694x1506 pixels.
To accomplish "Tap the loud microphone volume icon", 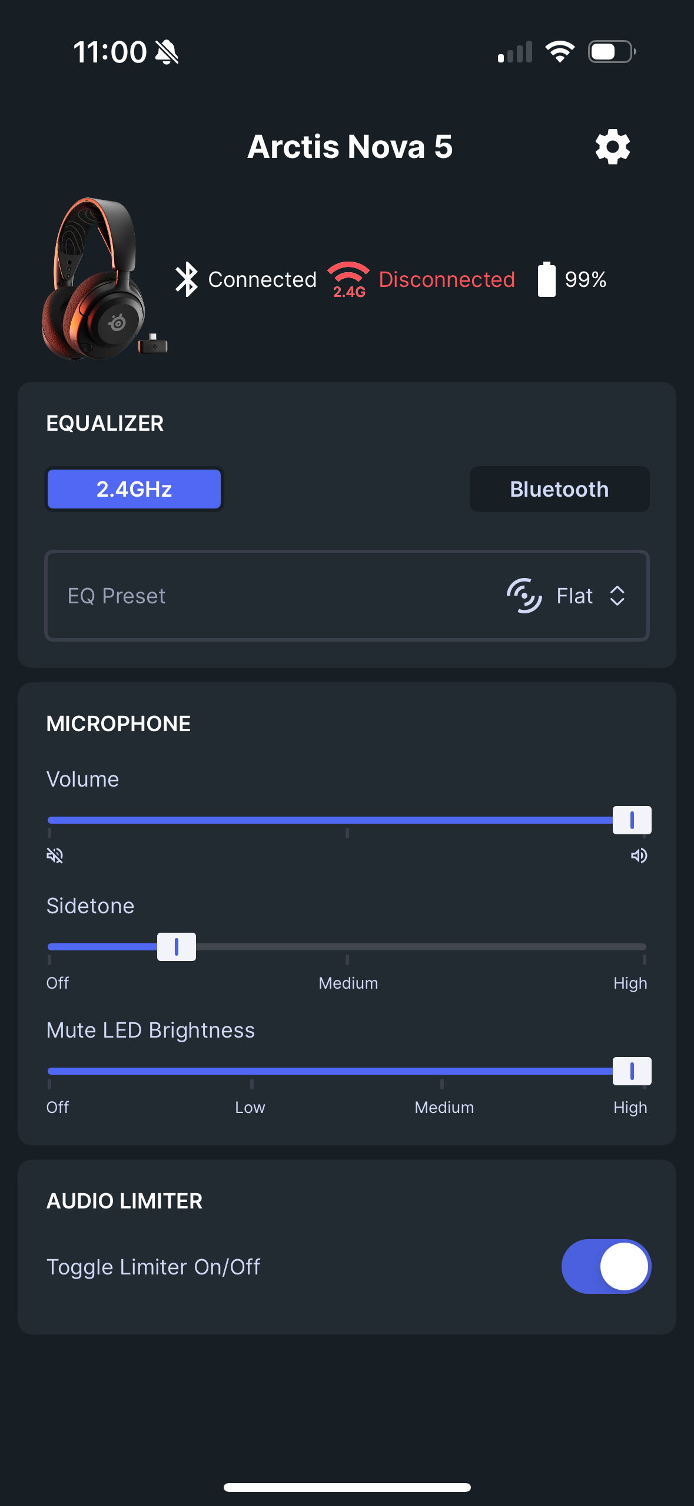I will (639, 856).
